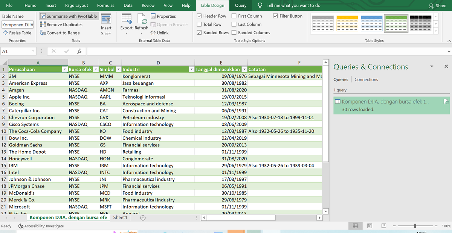Open Perusahaan column filter dropdown
Image resolution: width=452 pixels, height=233 pixels.
[x=65, y=70]
